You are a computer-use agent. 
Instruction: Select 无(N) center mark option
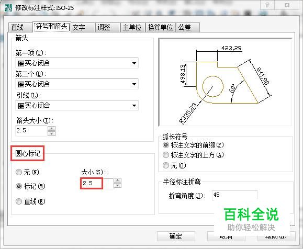tap(27, 172)
